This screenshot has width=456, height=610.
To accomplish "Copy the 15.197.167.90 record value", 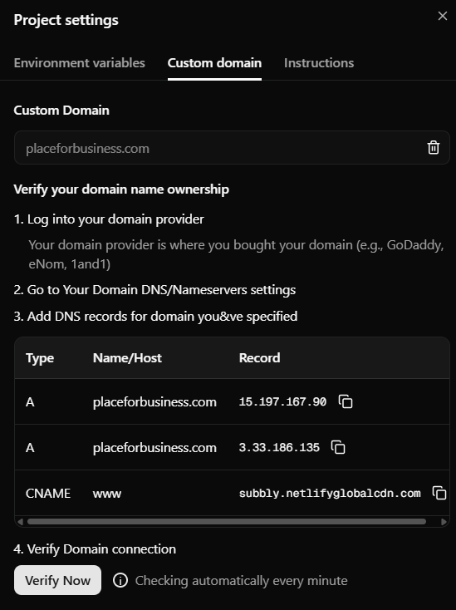I will pos(346,401).
